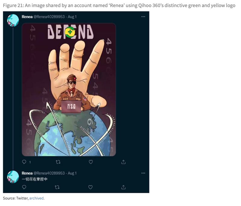The width and height of the screenshot is (241, 206).
Task: Open the archived source link
Action: pos(36,198)
